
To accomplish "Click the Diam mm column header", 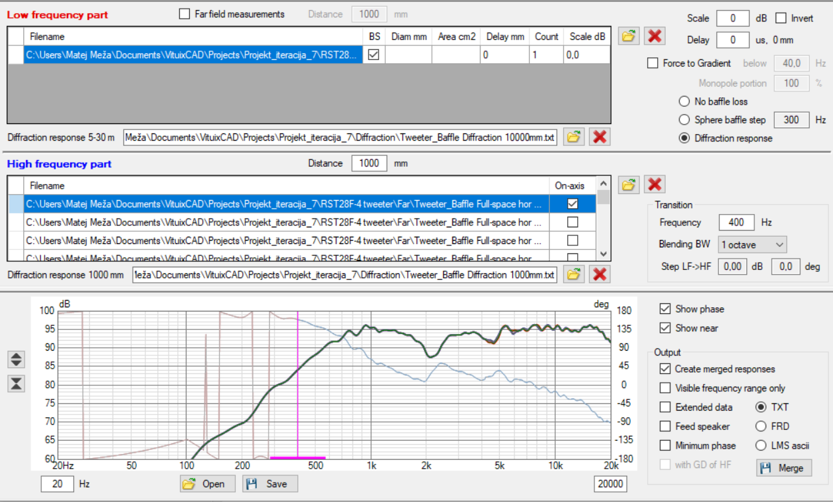I will [409, 37].
